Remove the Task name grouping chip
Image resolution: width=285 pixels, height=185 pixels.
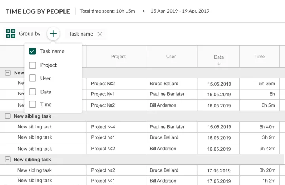pos(100,34)
